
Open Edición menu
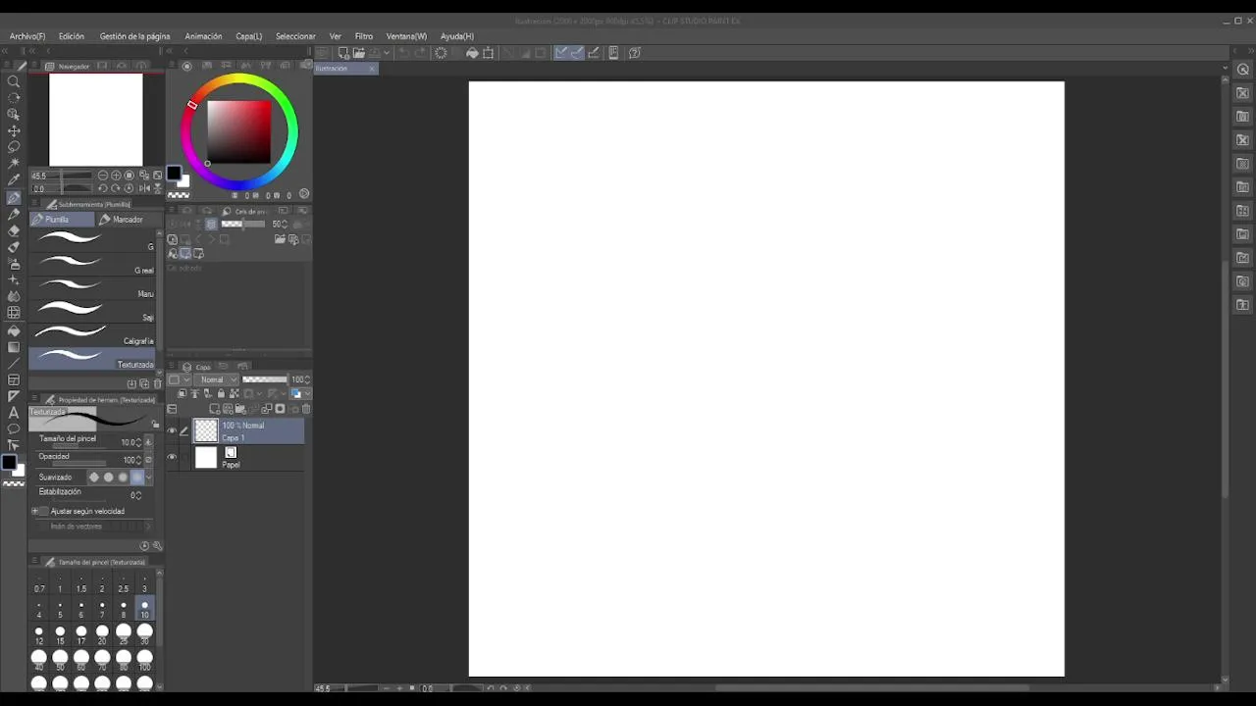(72, 36)
